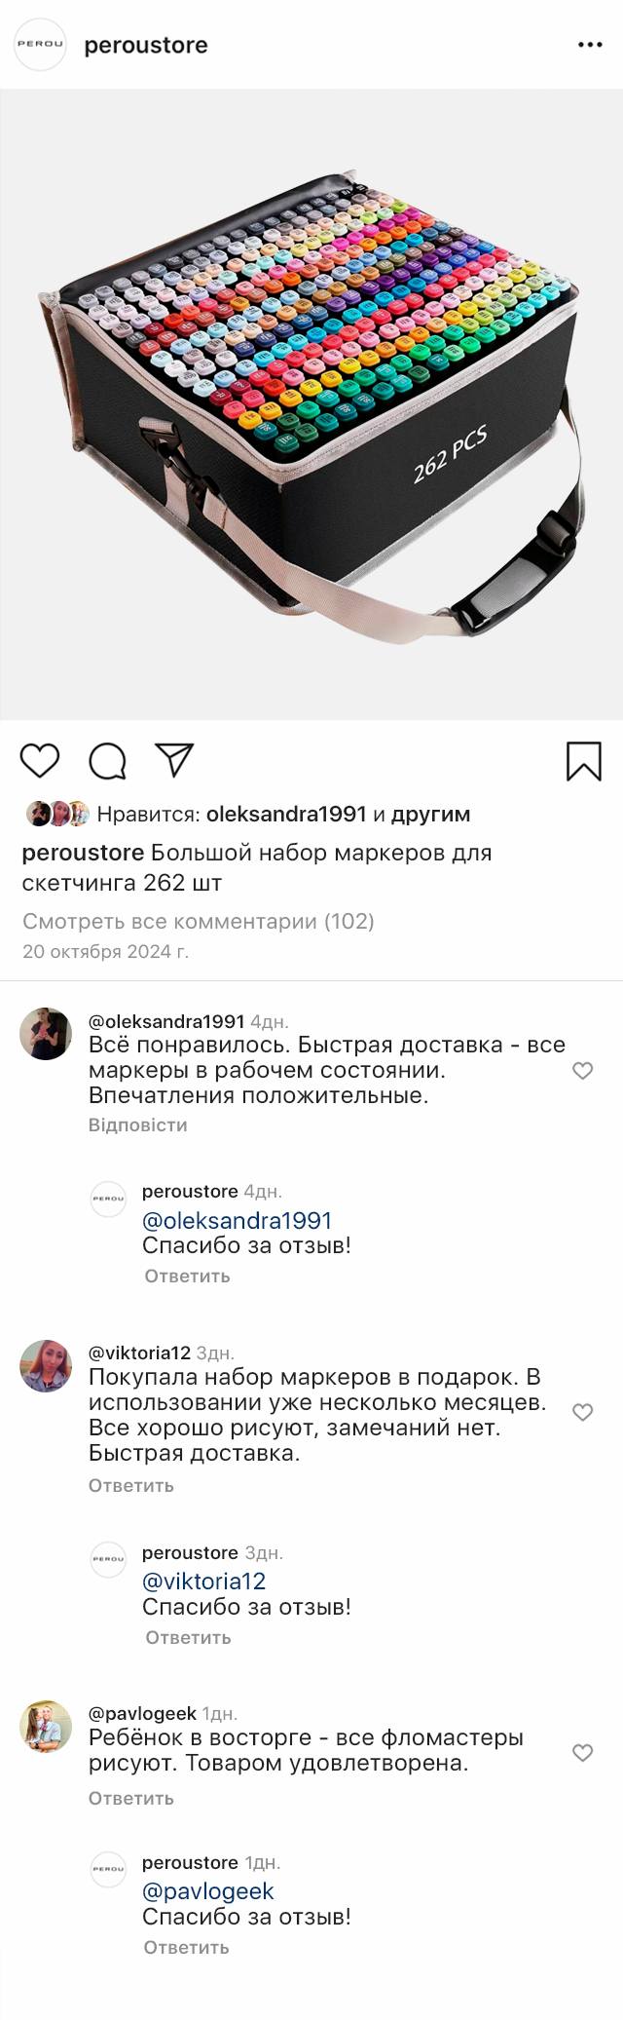Open pavlogeek's avatar picture
623x2020 pixels.
[x=46, y=1726]
